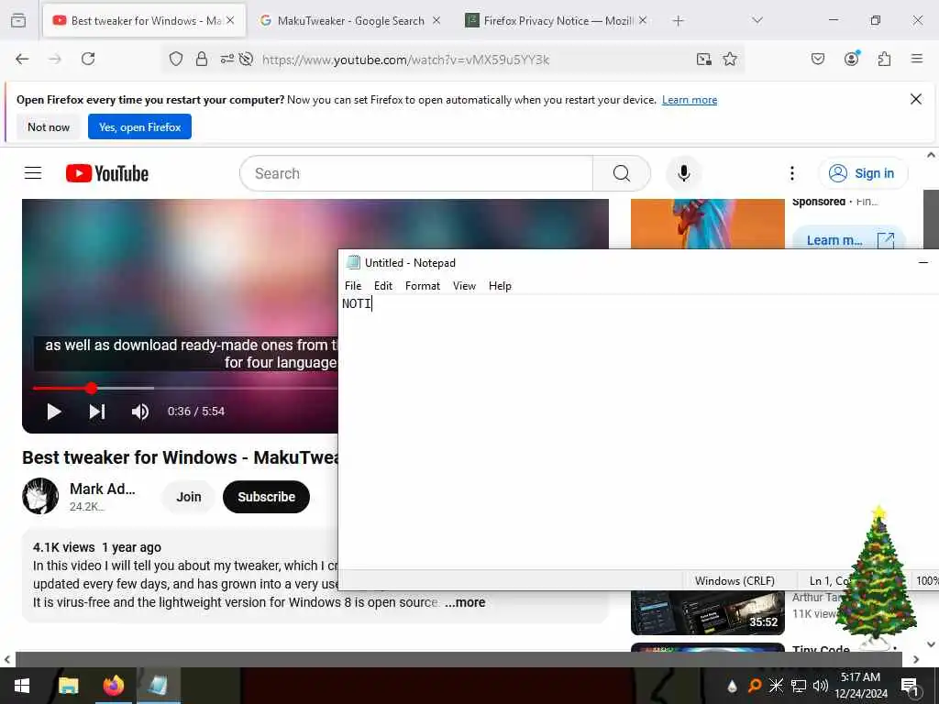
Task: Click Yes, open Firefox button
Action: coord(139,126)
